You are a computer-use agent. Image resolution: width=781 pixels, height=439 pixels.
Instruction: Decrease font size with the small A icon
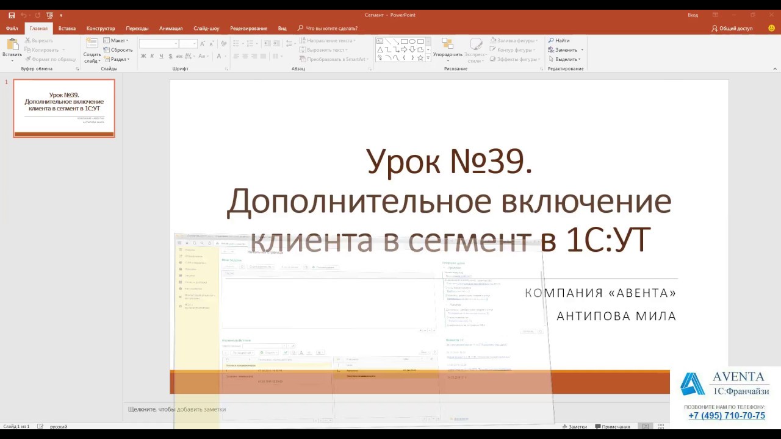[x=212, y=43]
